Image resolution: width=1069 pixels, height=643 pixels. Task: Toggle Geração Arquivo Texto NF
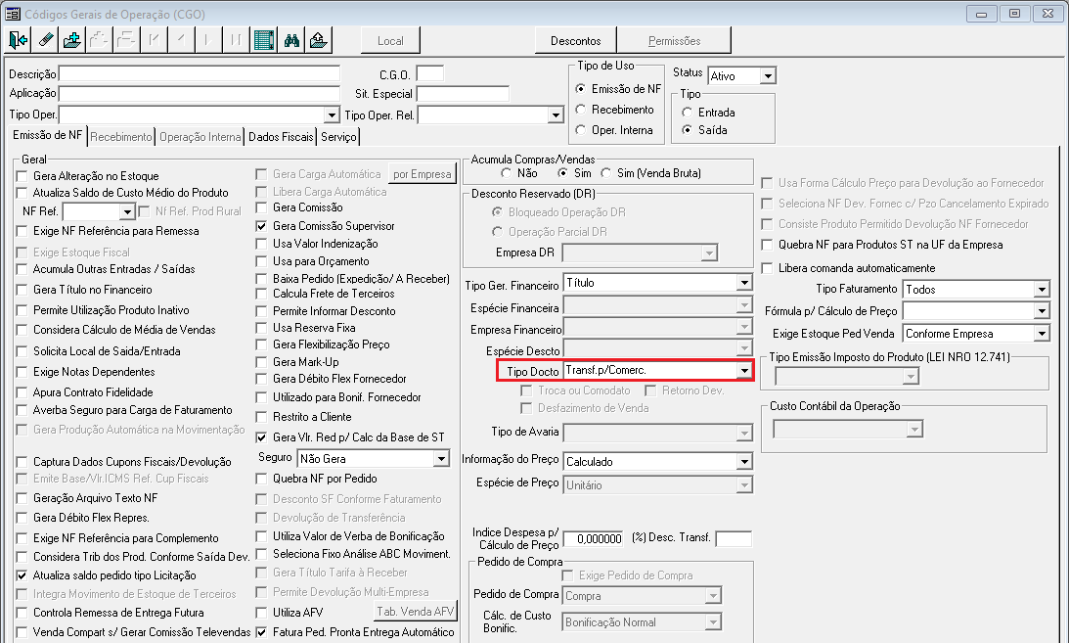22,498
